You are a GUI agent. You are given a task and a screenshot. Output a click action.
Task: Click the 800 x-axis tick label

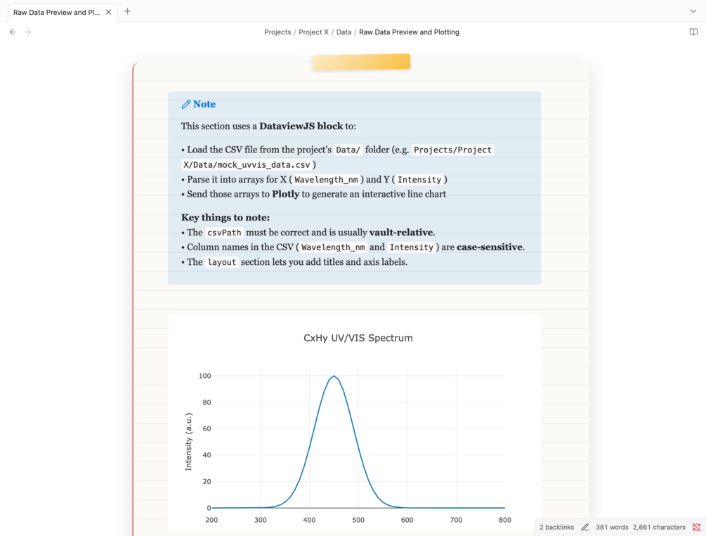click(504, 520)
